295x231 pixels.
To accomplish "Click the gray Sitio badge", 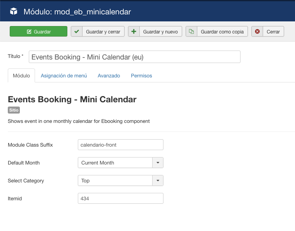I will point(14,110).
